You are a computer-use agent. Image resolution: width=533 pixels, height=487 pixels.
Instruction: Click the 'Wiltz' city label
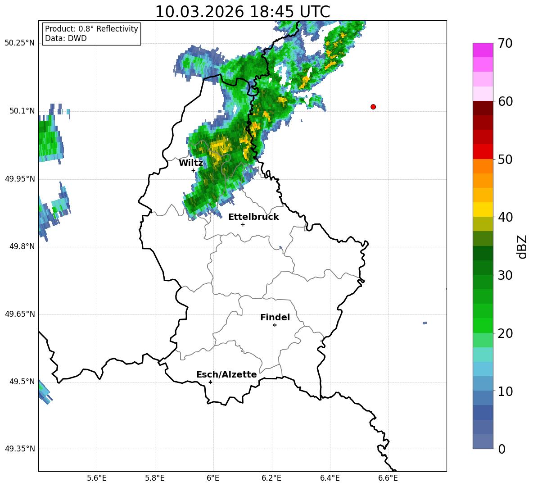click(191, 163)
